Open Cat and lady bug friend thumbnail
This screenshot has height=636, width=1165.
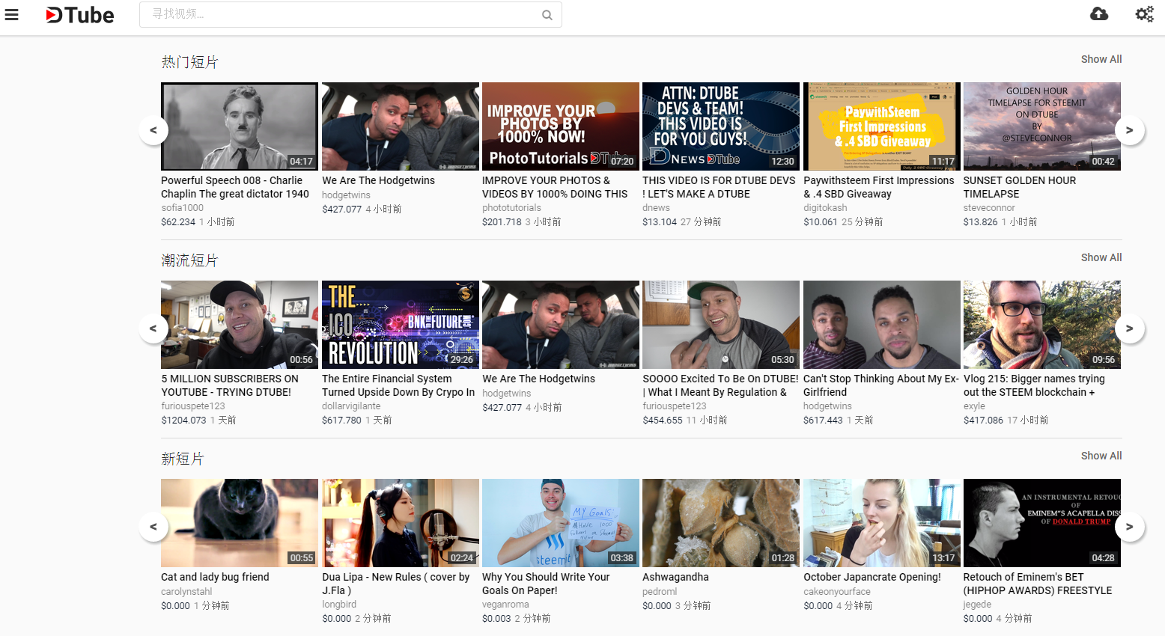(240, 523)
